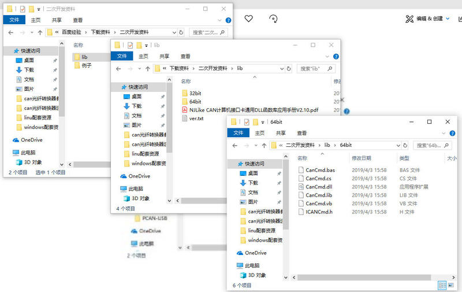Open 桌面 in the 64bit window sidebar
This screenshot has width=462, height=292.
tap(253, 173)
